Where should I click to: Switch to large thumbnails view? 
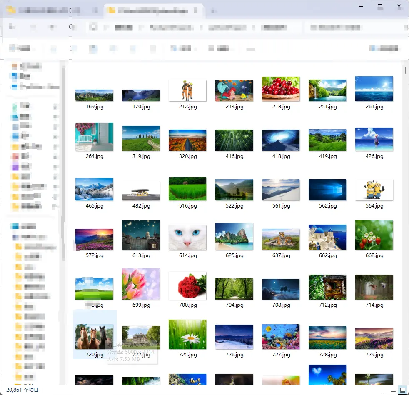[402, 390]
